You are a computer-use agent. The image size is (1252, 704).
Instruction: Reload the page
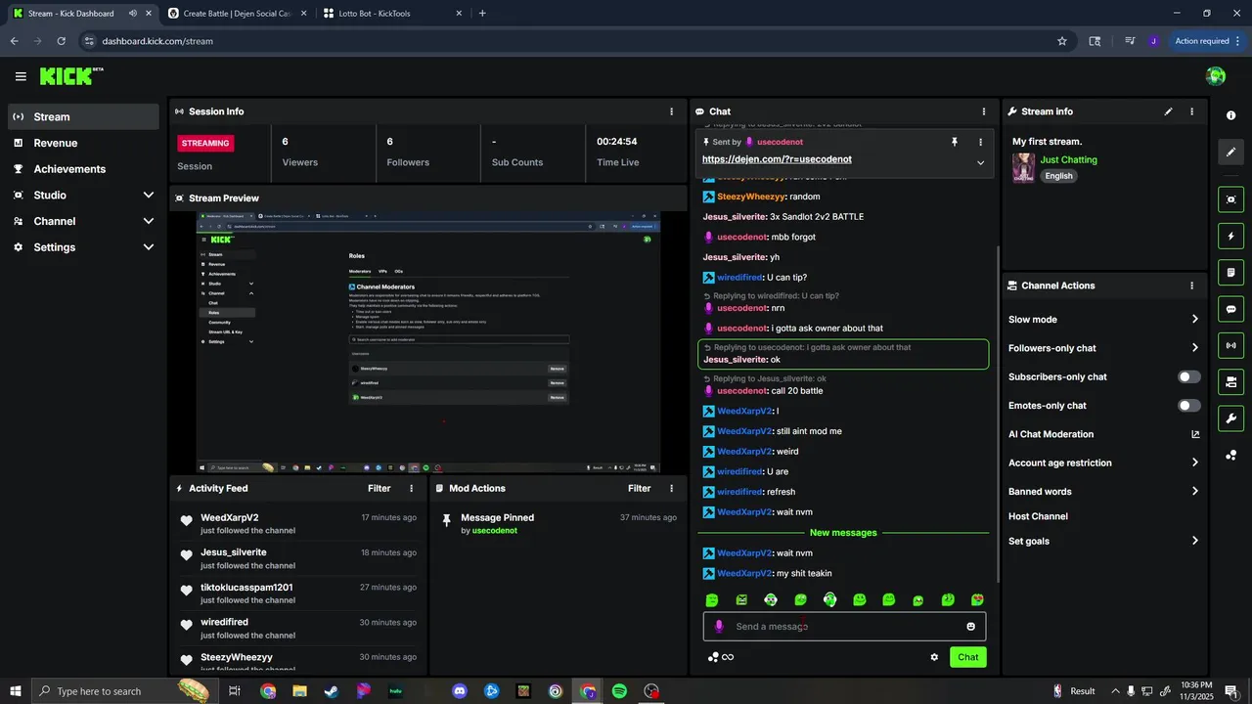tap(61, 41)
